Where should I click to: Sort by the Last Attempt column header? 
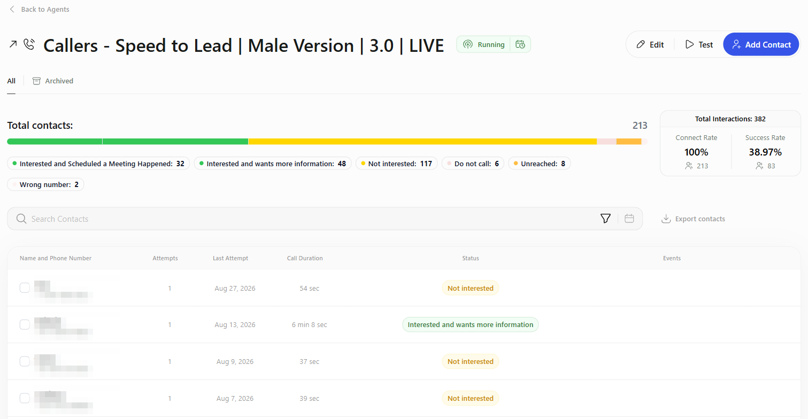(230, 258)
